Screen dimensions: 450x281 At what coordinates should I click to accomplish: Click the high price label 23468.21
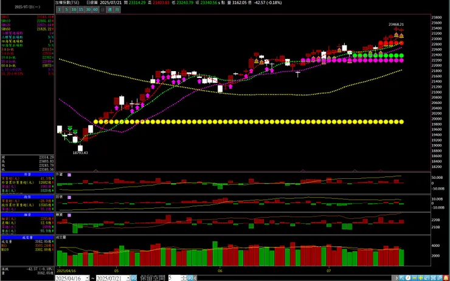point(396,24)
